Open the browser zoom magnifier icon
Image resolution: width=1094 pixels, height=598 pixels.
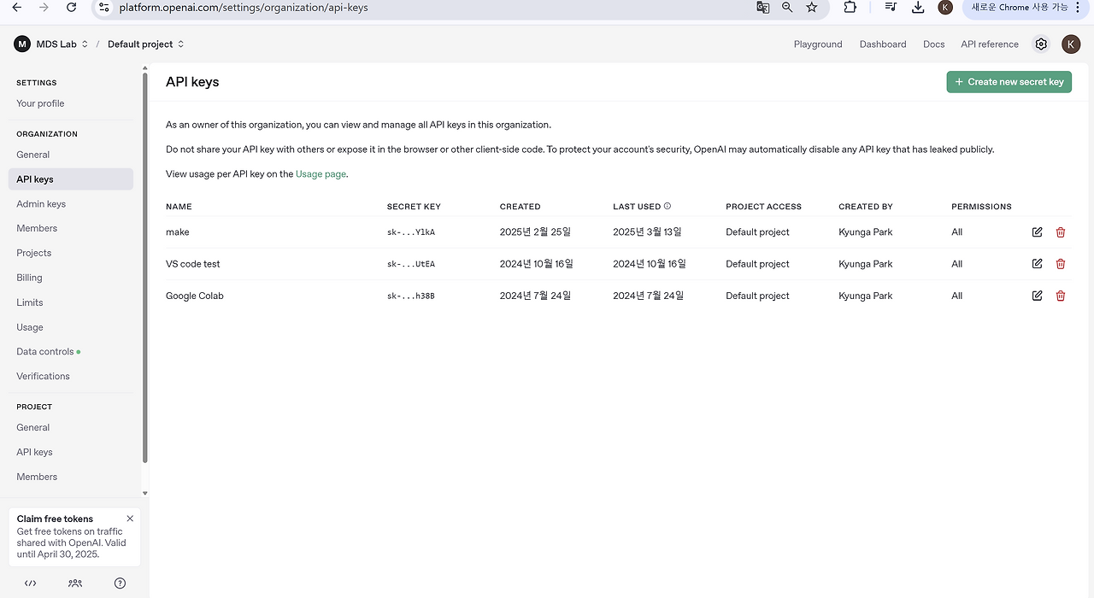(x=787, y=8)
